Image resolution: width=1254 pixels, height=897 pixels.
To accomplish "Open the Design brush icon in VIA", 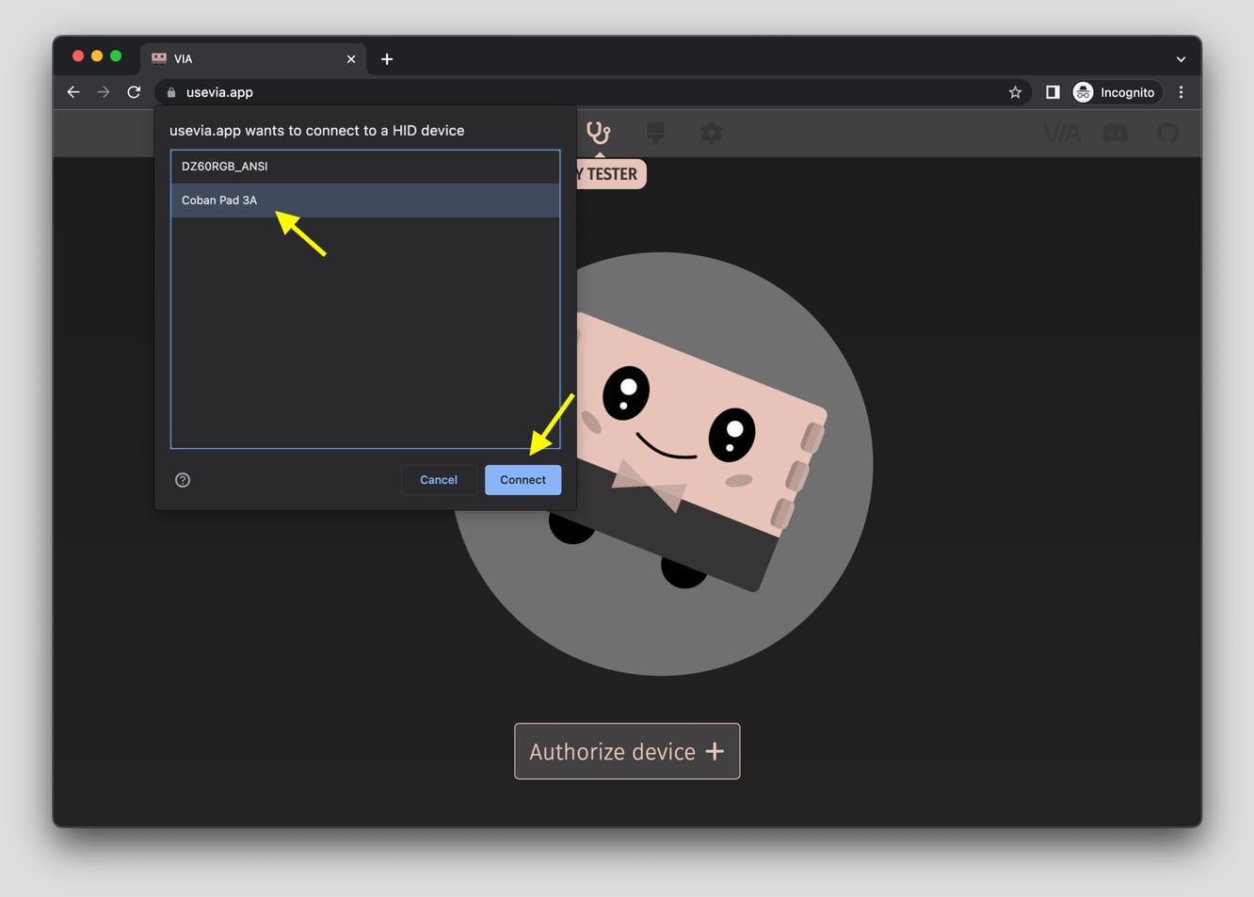I will [x=655, y=133].
